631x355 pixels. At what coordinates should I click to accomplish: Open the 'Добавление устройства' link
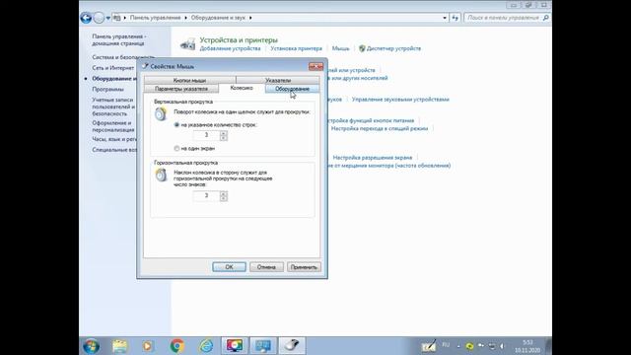point(230,48)
